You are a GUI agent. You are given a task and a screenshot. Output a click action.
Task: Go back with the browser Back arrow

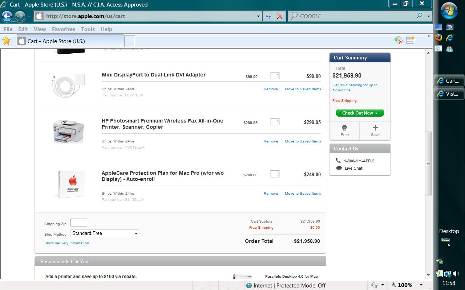pos(7,16)
